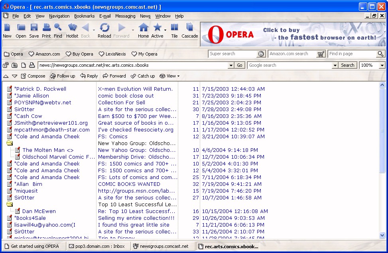Click the Tile windows icon
388x253 pixels.
pyautogui.click(x=174, y=28)
